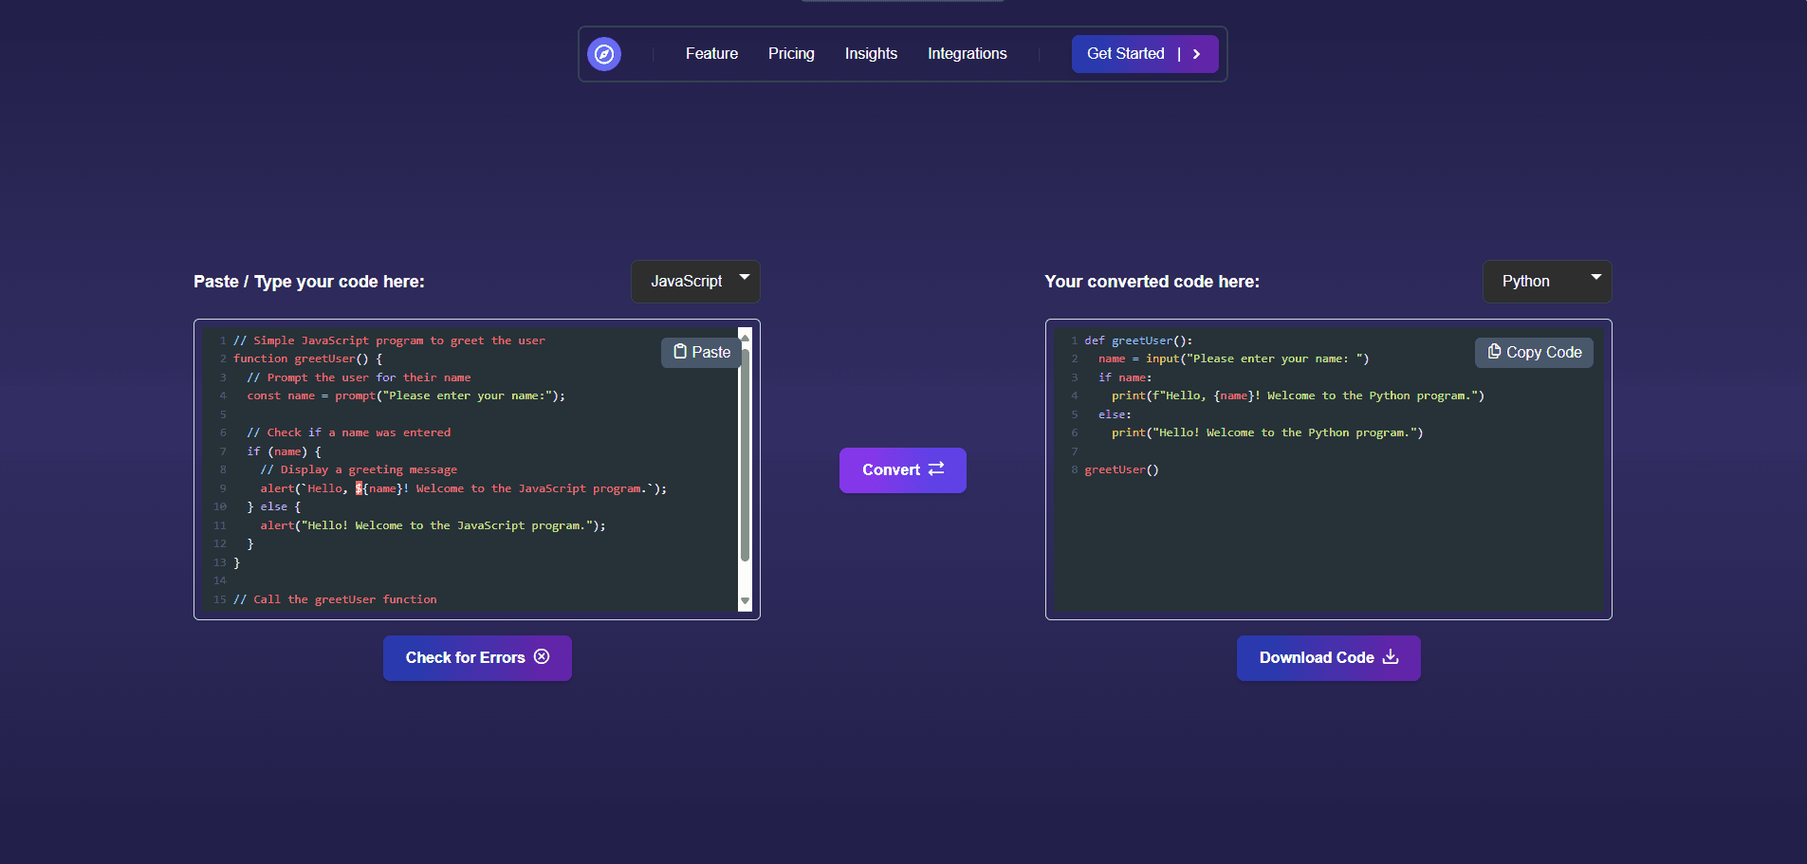Open the Insights menu item
Viewport: 1807px width, 864px height.
[871, 54]
